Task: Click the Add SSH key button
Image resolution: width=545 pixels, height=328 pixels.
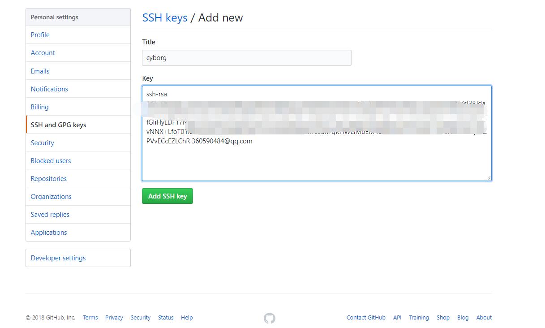Action: (x=167, y=196)
